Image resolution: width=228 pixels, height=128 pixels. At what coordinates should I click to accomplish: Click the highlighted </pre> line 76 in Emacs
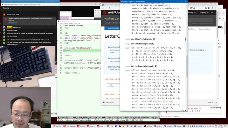point(82,50)
